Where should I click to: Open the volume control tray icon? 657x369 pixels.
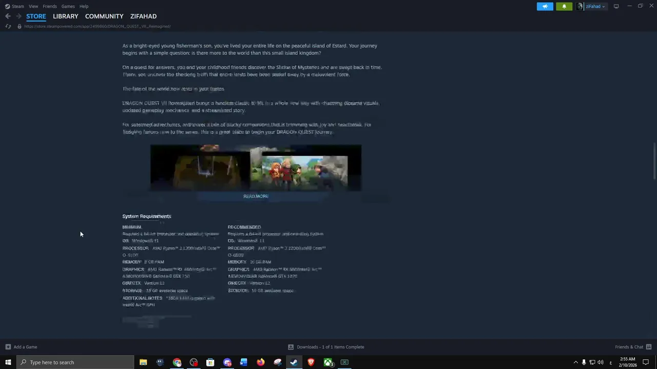[x=601, y=362]
